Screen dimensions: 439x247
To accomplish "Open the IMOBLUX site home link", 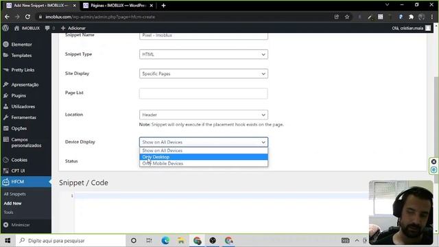I will pyautogui.click(x=27, y=28).
